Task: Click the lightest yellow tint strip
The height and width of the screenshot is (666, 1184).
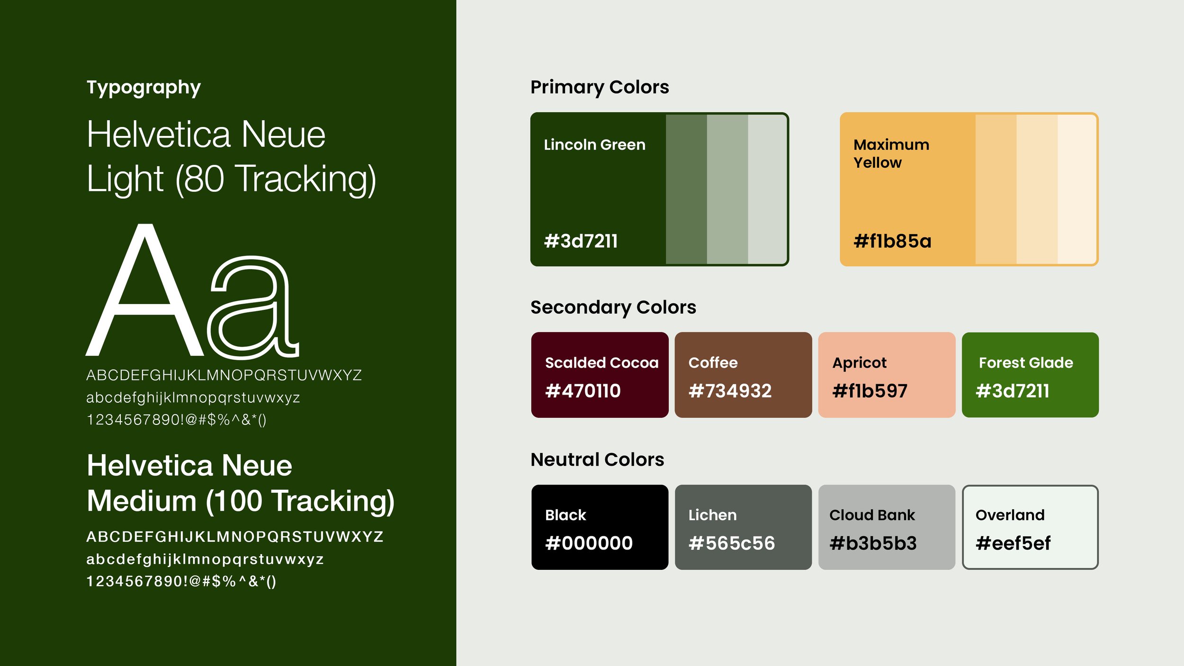Action: pyautogui.click(x=1076, y=189)
